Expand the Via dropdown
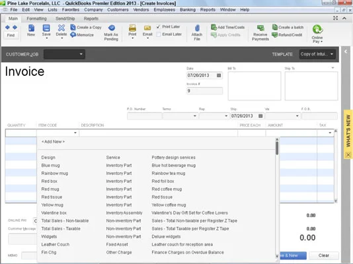 point(297,116)
